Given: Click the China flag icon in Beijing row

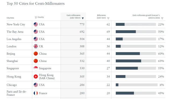Looking at the screenshot, I should point(36,54).
